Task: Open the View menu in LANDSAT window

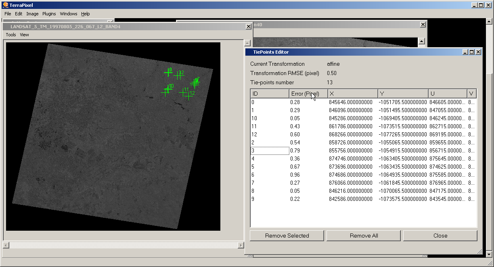Action: click(x=24, y=35)
